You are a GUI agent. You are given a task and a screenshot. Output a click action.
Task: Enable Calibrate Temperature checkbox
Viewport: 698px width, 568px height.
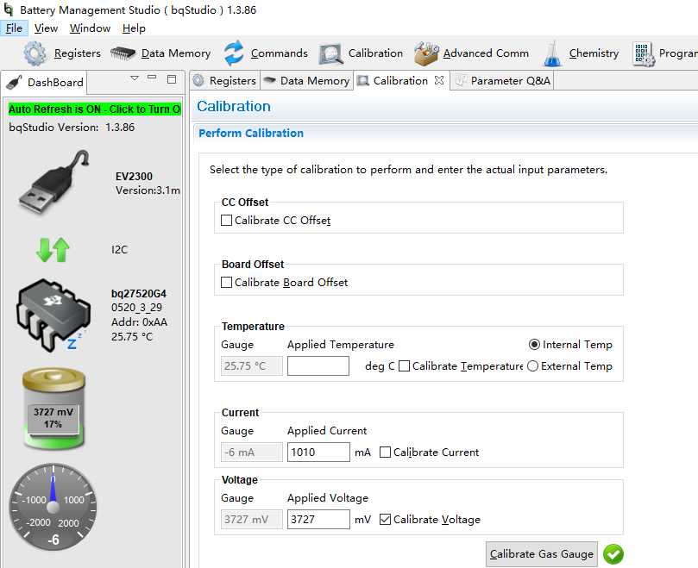tap(404, 366)
